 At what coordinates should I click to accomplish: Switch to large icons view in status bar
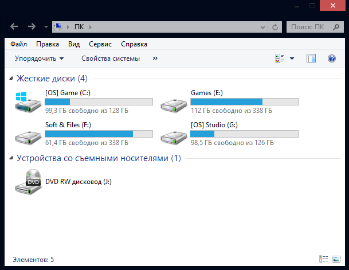coord(336,260)
